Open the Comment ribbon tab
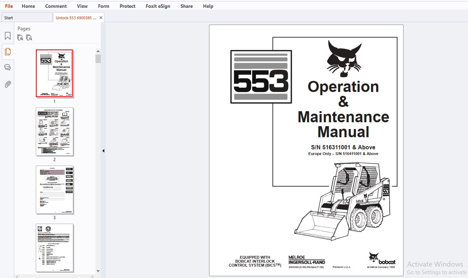Viewport: 468px width, 278px height. [56, 6]
